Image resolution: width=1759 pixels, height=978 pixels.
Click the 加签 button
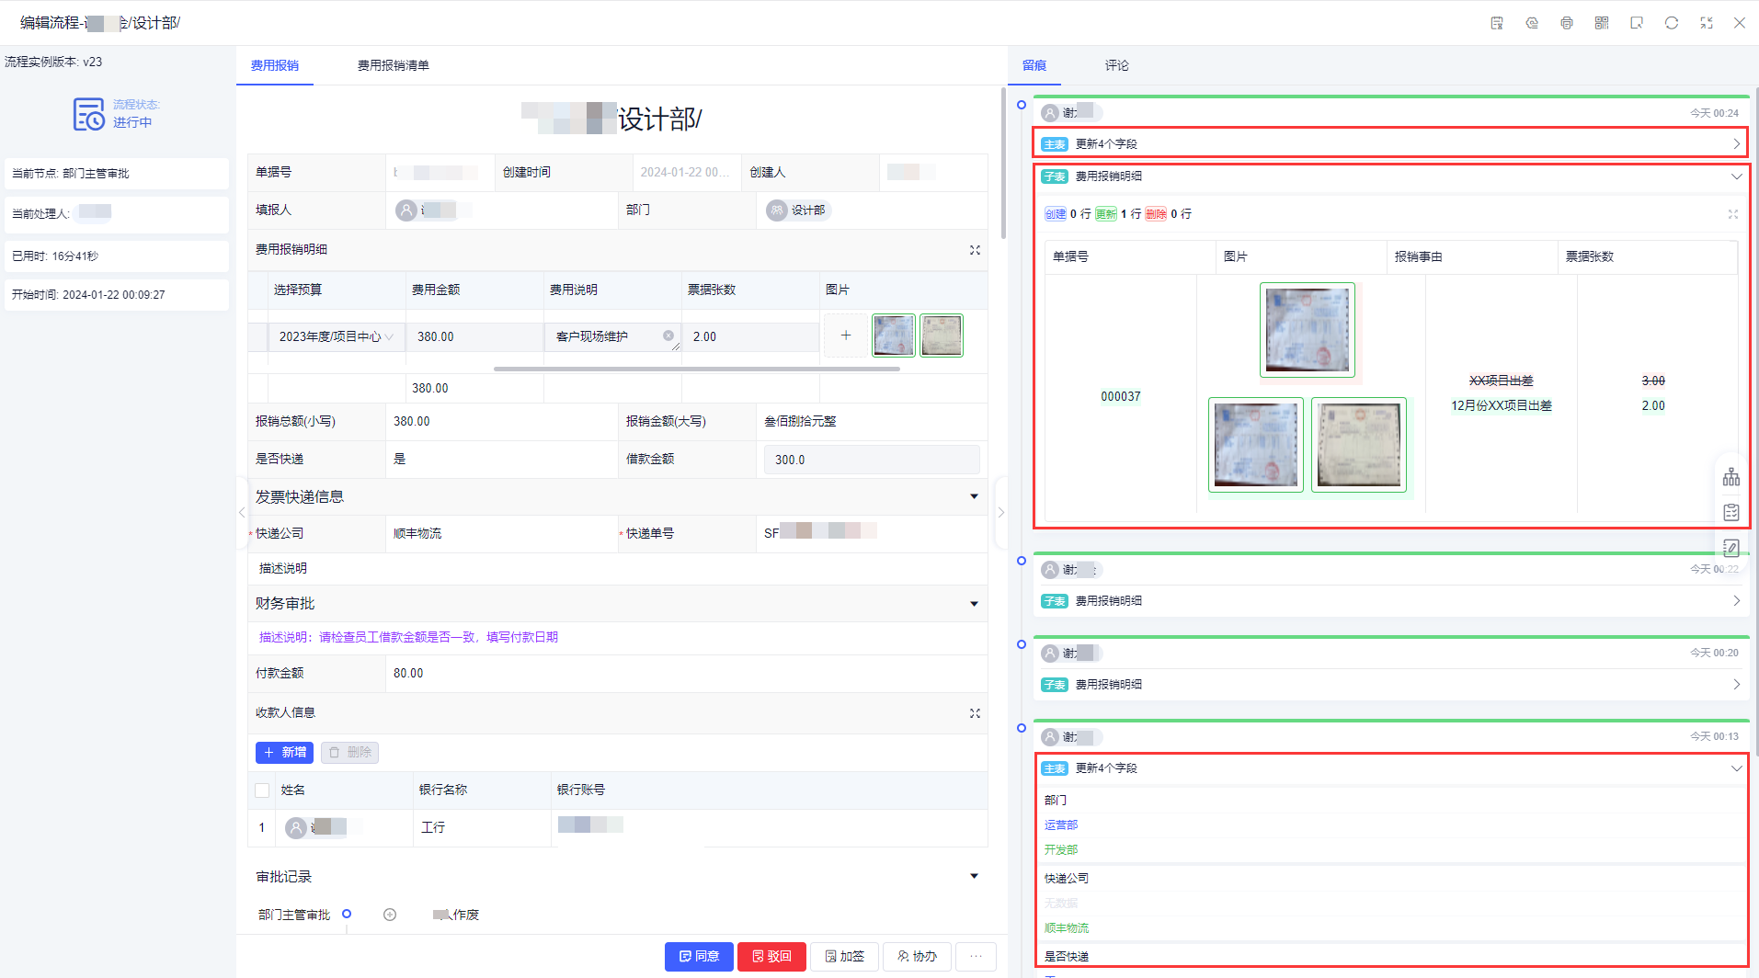[x=844, y=957]
